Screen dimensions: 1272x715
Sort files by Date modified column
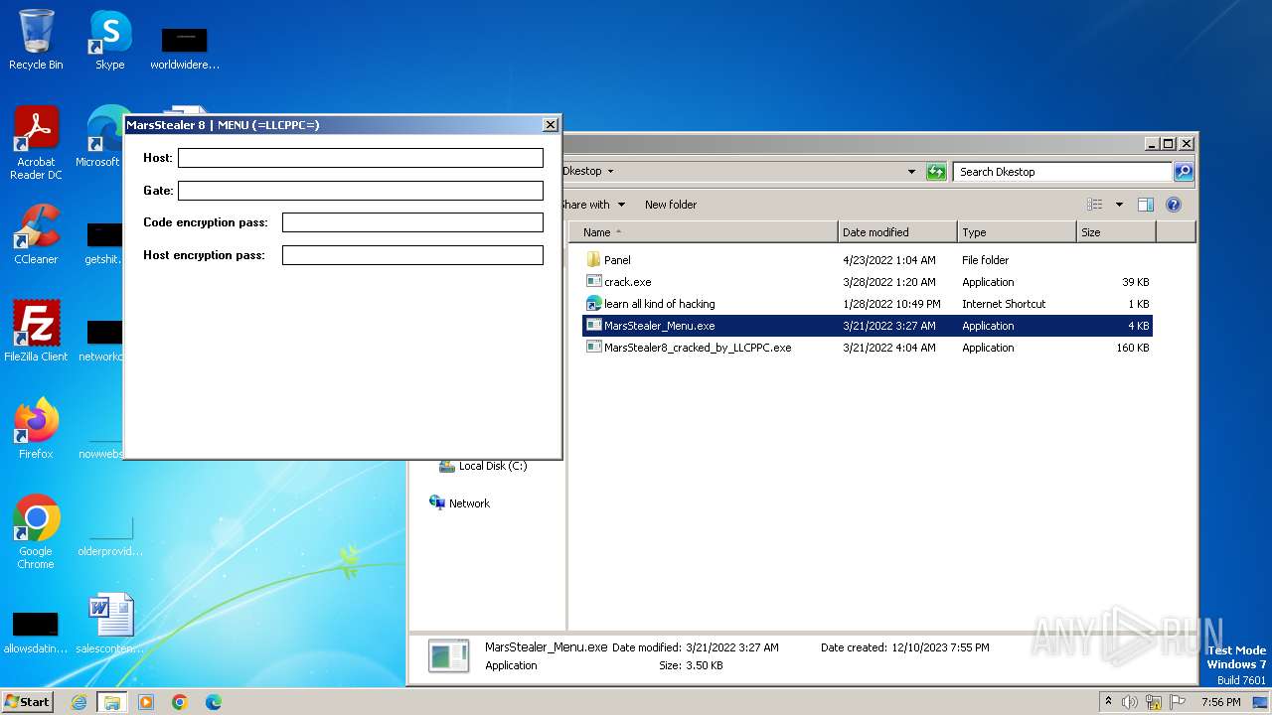pyautogui.click(x=898, y=232)
